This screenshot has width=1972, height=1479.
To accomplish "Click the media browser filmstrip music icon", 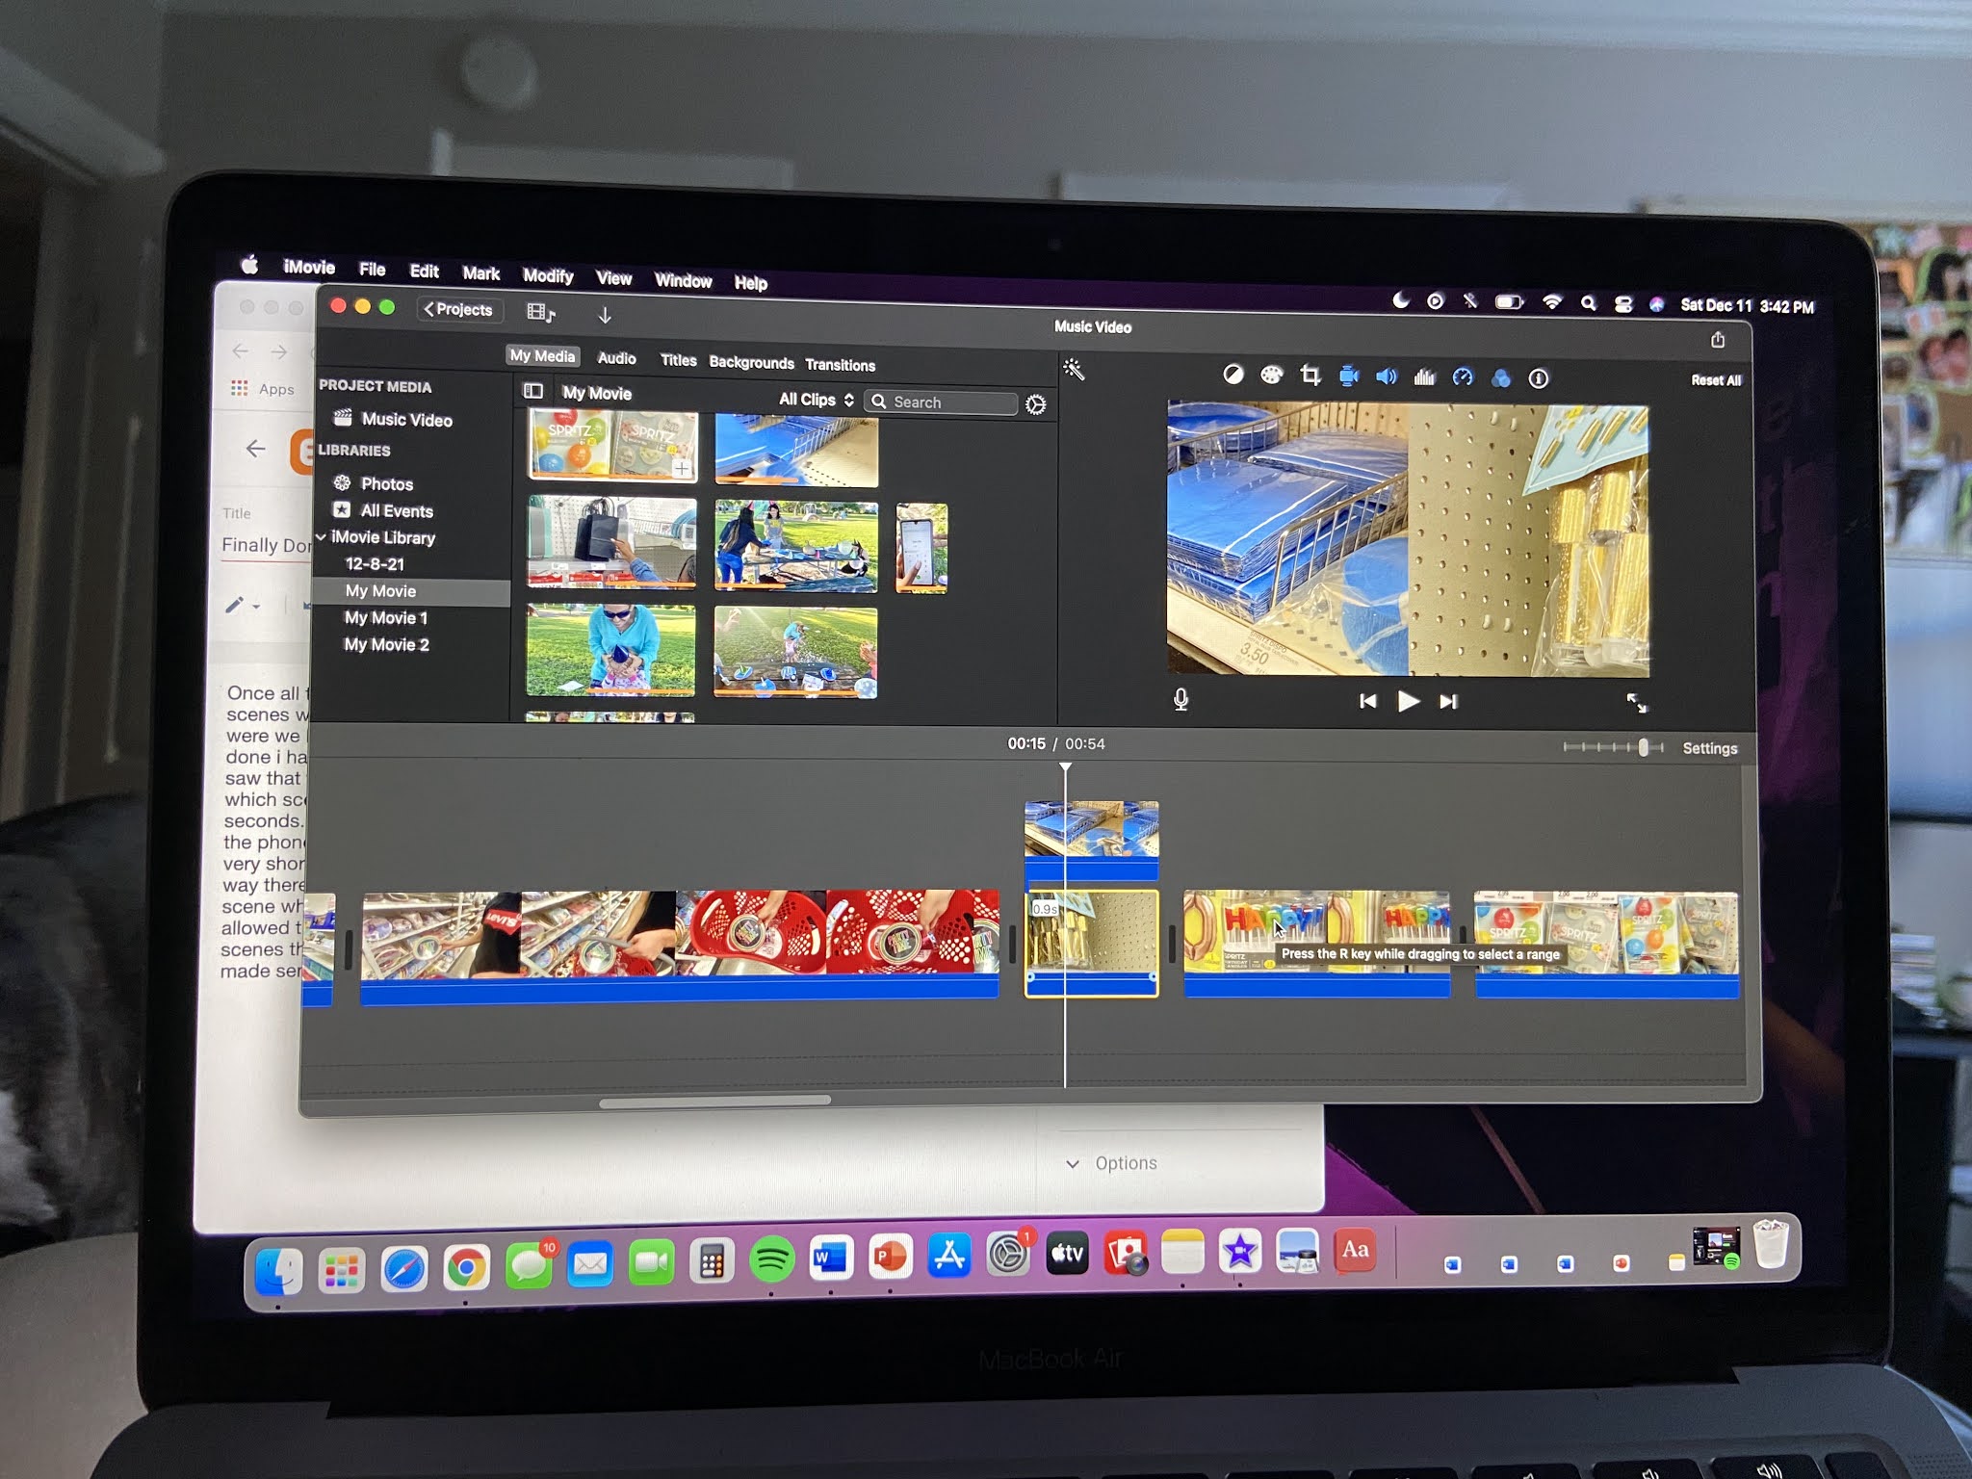I will coord(541,312).
